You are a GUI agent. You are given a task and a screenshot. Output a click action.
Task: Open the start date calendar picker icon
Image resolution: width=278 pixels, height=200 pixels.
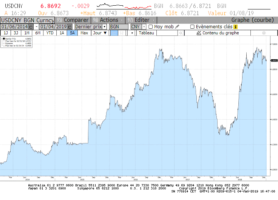point(31,27)
